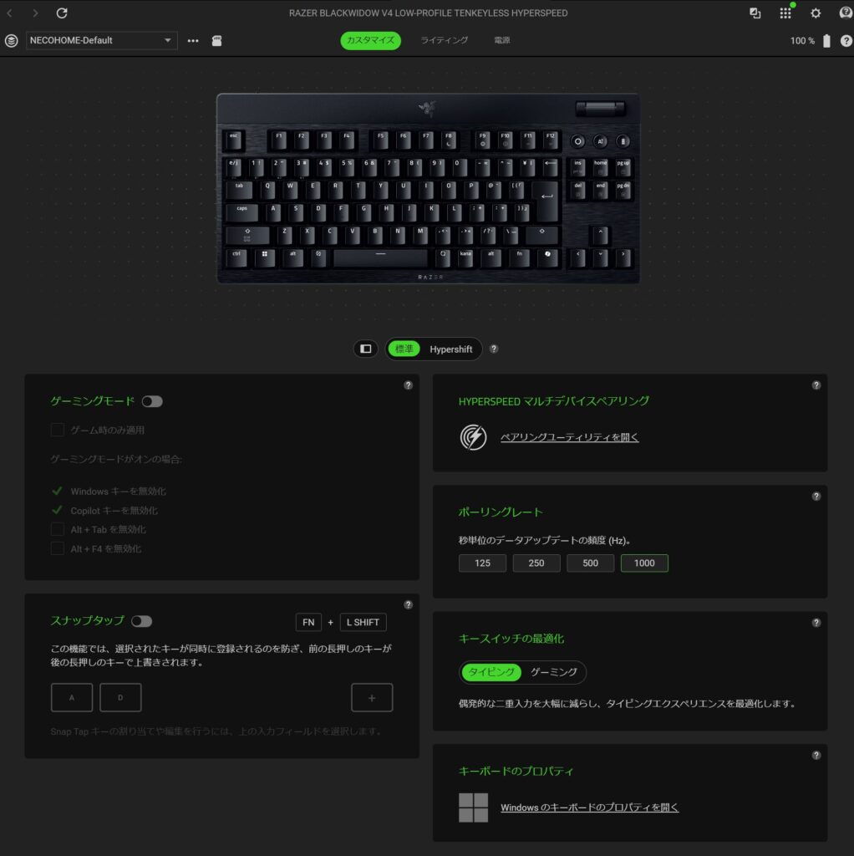Switch to the ライティング tab
This screenshot has width=854, height=856.
tap(444, 40)
